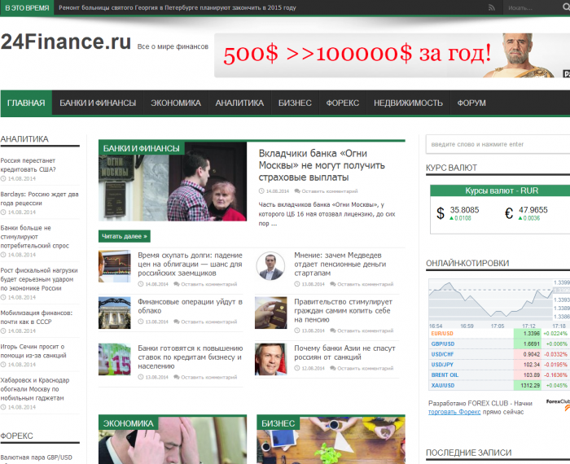Navigate to ФОРЕКС menu section

pyautogui.click(x=343, y=103)
